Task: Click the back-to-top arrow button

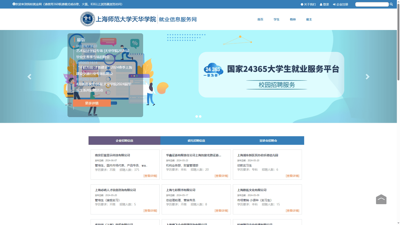Action: [x=381, y=199]
